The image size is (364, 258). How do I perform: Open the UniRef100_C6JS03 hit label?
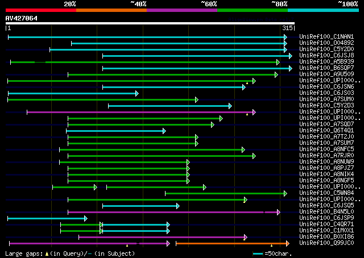click(x=326, y=93)
